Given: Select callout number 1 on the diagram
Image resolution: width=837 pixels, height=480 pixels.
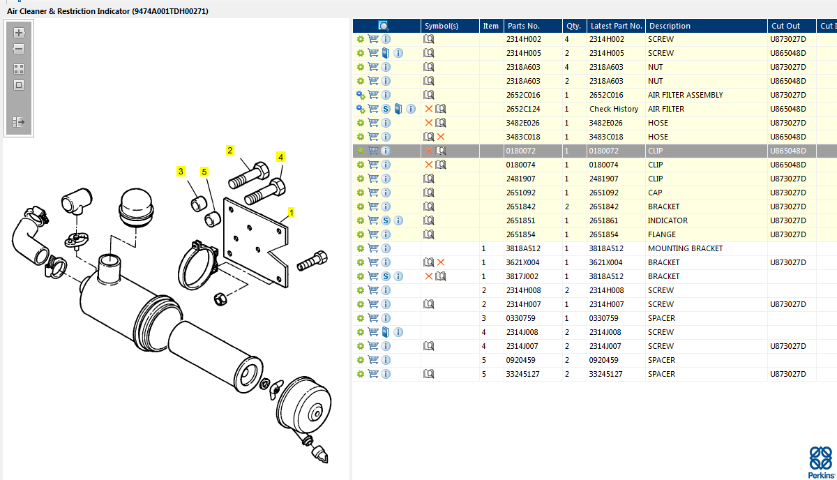Looking at the screenshot, I should click(x=291, y=212).
